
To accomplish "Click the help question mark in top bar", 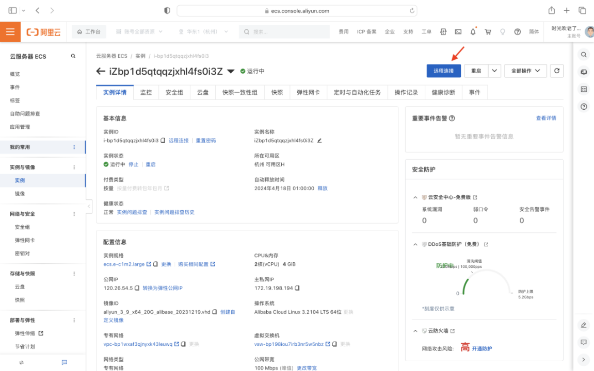I will pos(518,32).
